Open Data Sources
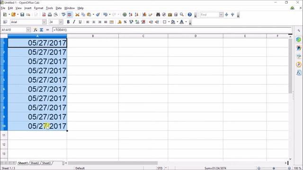 176,15
